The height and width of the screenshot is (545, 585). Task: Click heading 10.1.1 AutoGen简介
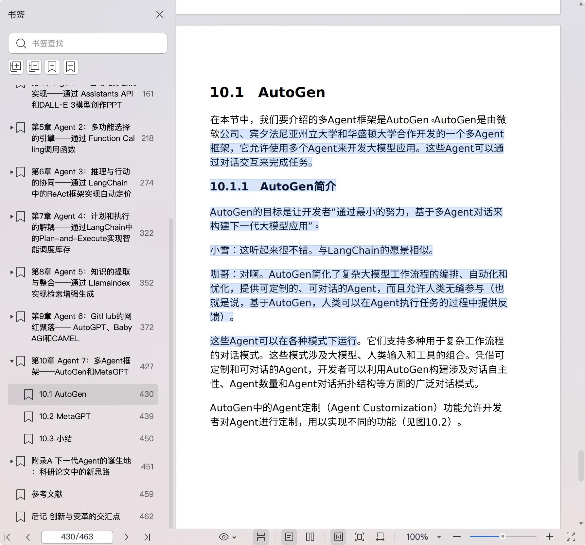click(x=273, y=186)
